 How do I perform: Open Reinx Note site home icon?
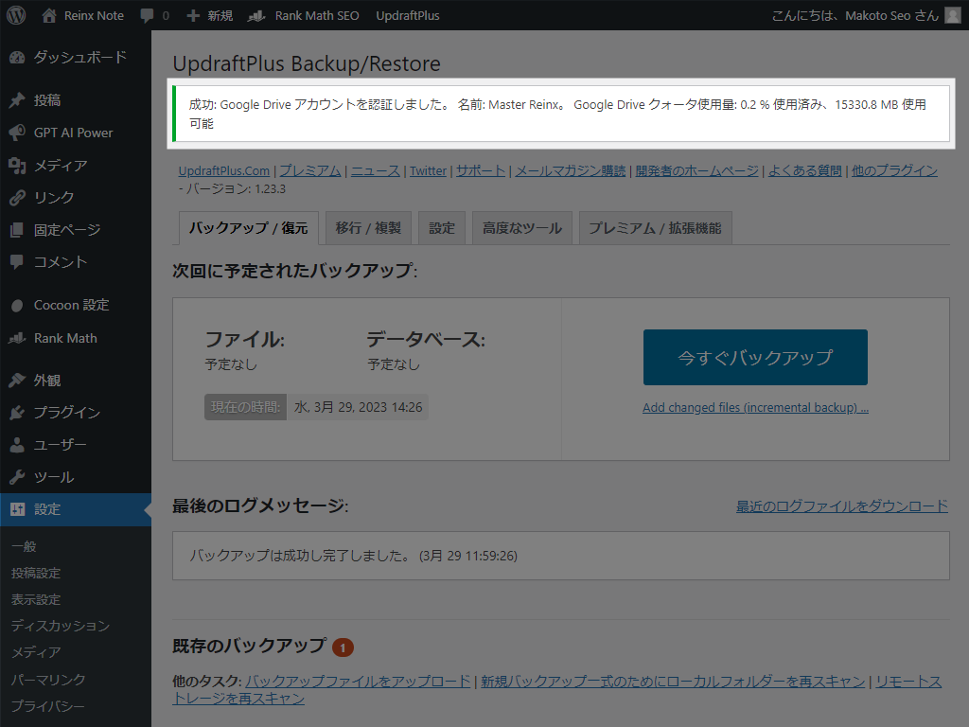[x=49, y=15]
